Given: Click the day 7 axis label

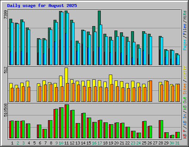Looking at the screenshot, I should point(45,143).
